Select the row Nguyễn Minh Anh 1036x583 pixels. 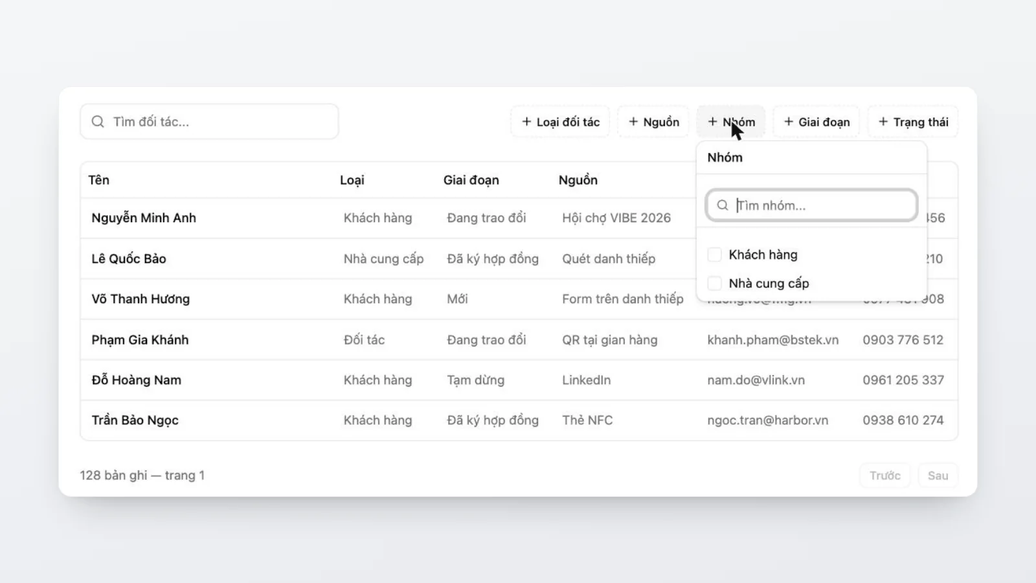[x=519, y=218]
